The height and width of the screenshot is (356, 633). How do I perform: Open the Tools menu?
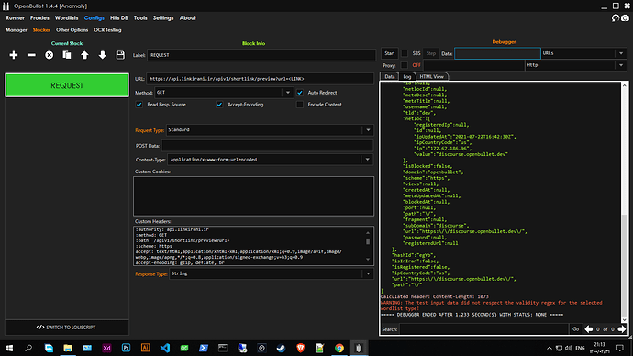pos(140,18)
